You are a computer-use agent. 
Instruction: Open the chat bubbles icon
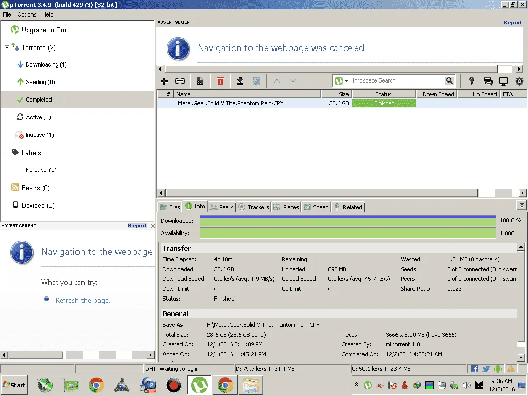pyautogui.click(x=488, y=81)
